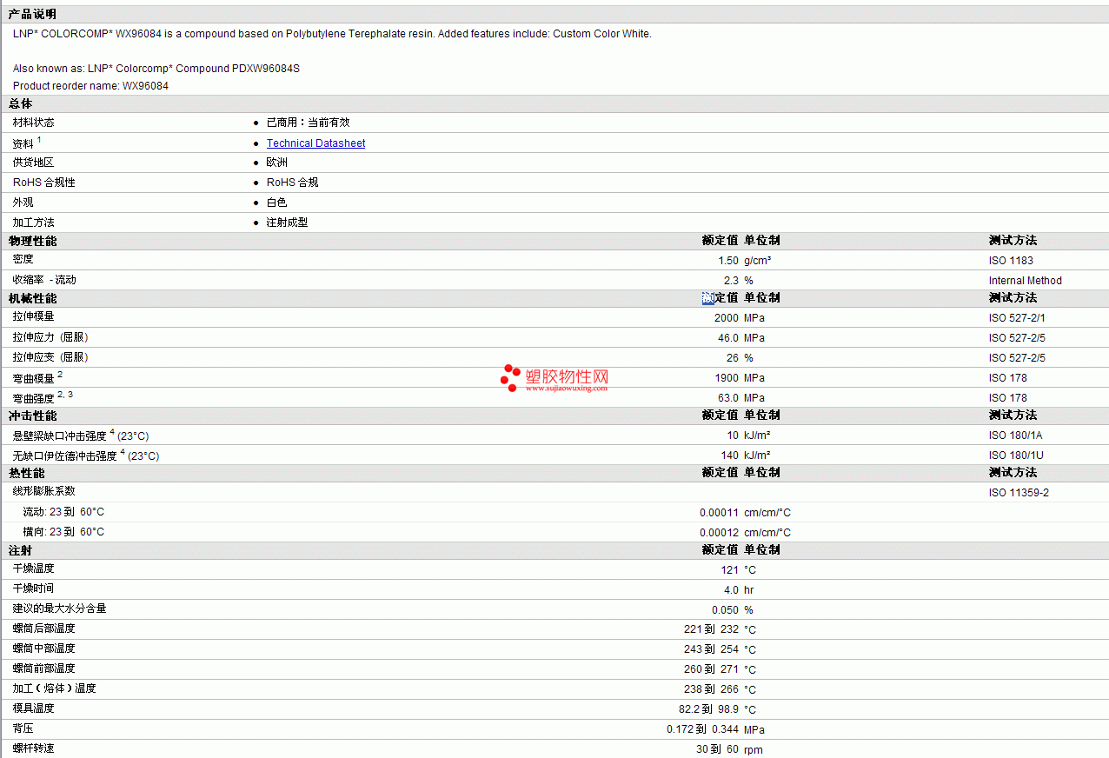Select the 欧洲 region value
Image resolution: width=1109 pixels, height=758 pixels.
tap(277, 163)
